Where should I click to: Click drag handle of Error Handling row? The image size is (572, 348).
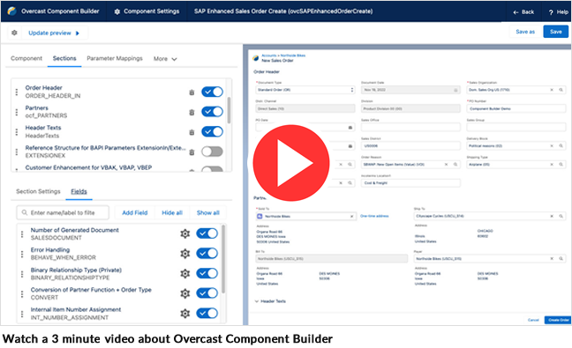tap(22, 254)
